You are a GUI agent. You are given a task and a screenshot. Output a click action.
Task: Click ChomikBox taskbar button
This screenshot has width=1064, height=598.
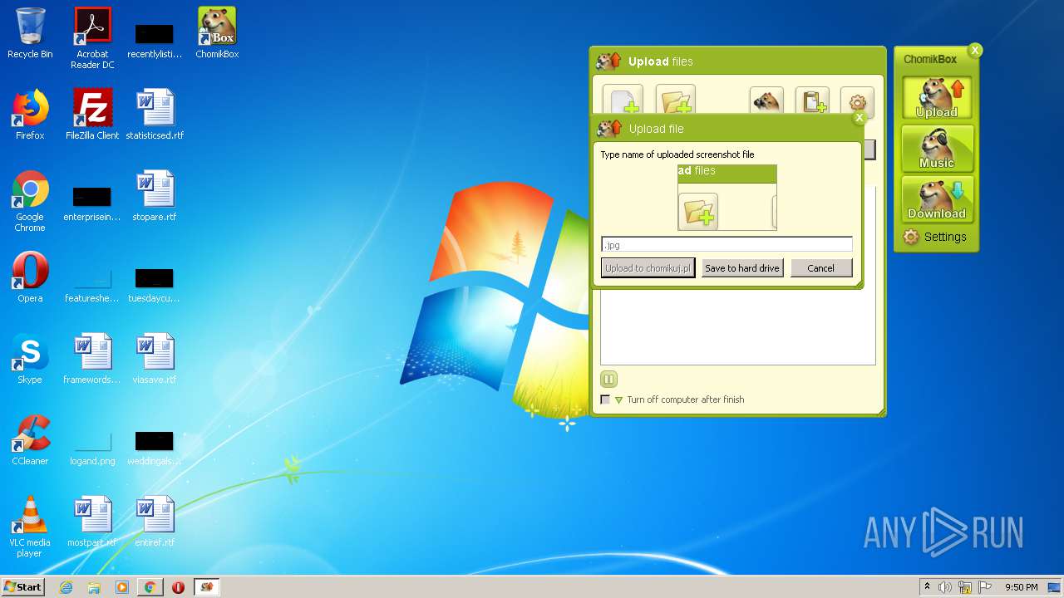pos(206,587)
